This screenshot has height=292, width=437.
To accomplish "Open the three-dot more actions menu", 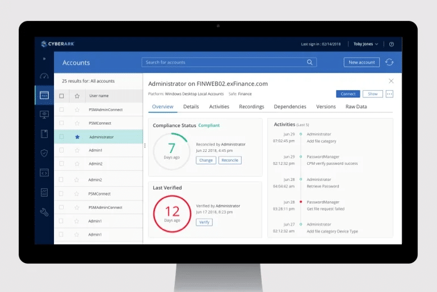I will point(389,94).
